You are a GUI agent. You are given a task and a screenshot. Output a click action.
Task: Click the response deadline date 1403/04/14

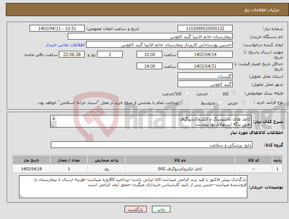pos(205,54)
